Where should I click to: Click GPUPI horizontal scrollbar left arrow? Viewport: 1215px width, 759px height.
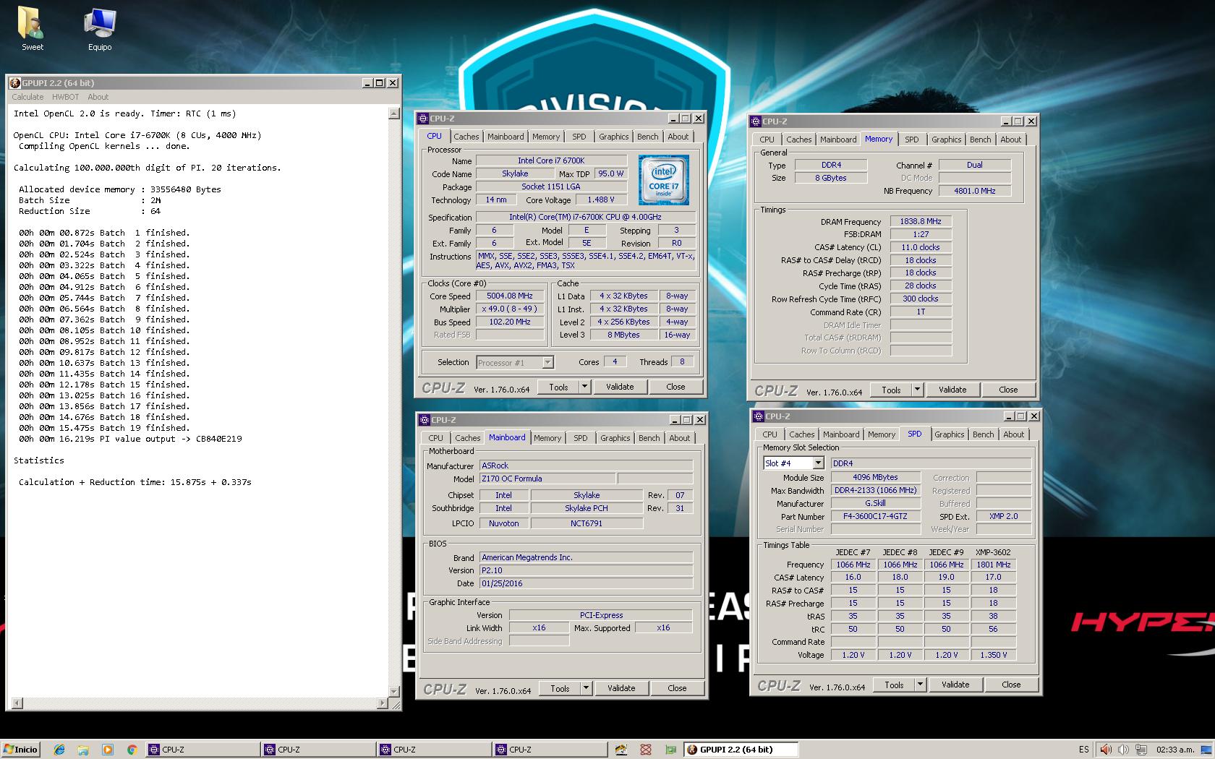[17, 703]
